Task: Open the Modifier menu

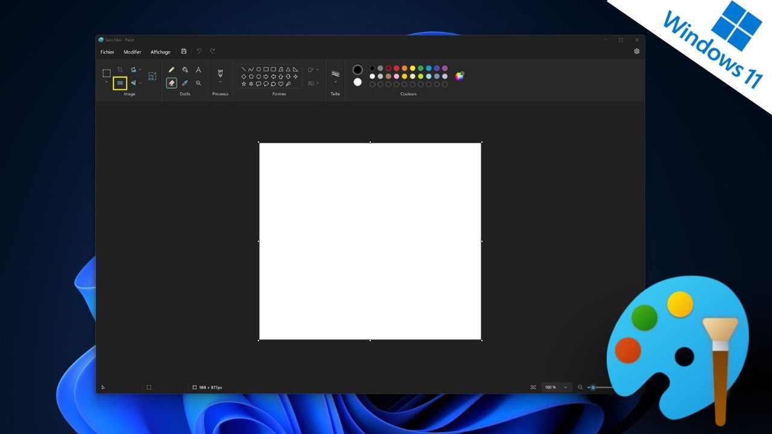Action: [x=132, y=52]
